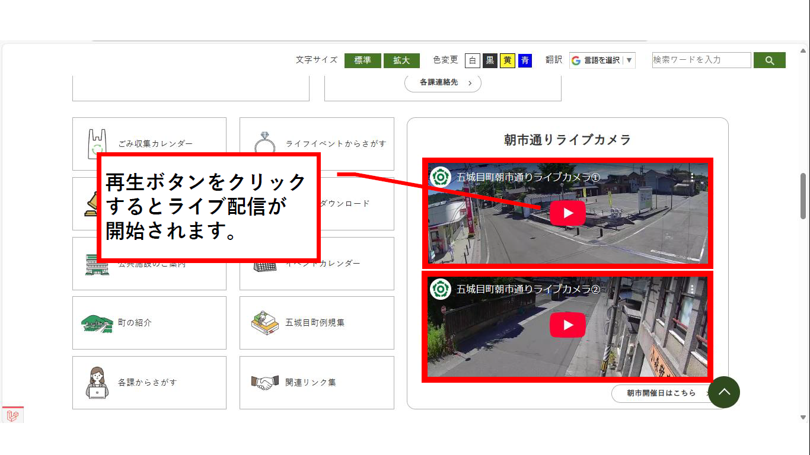Viewport: 810px width, 455px height.
Task: Click the 五城目町朝市通りライブカメラ② video title
Action: pyautogui.click(x=528, y=289)
